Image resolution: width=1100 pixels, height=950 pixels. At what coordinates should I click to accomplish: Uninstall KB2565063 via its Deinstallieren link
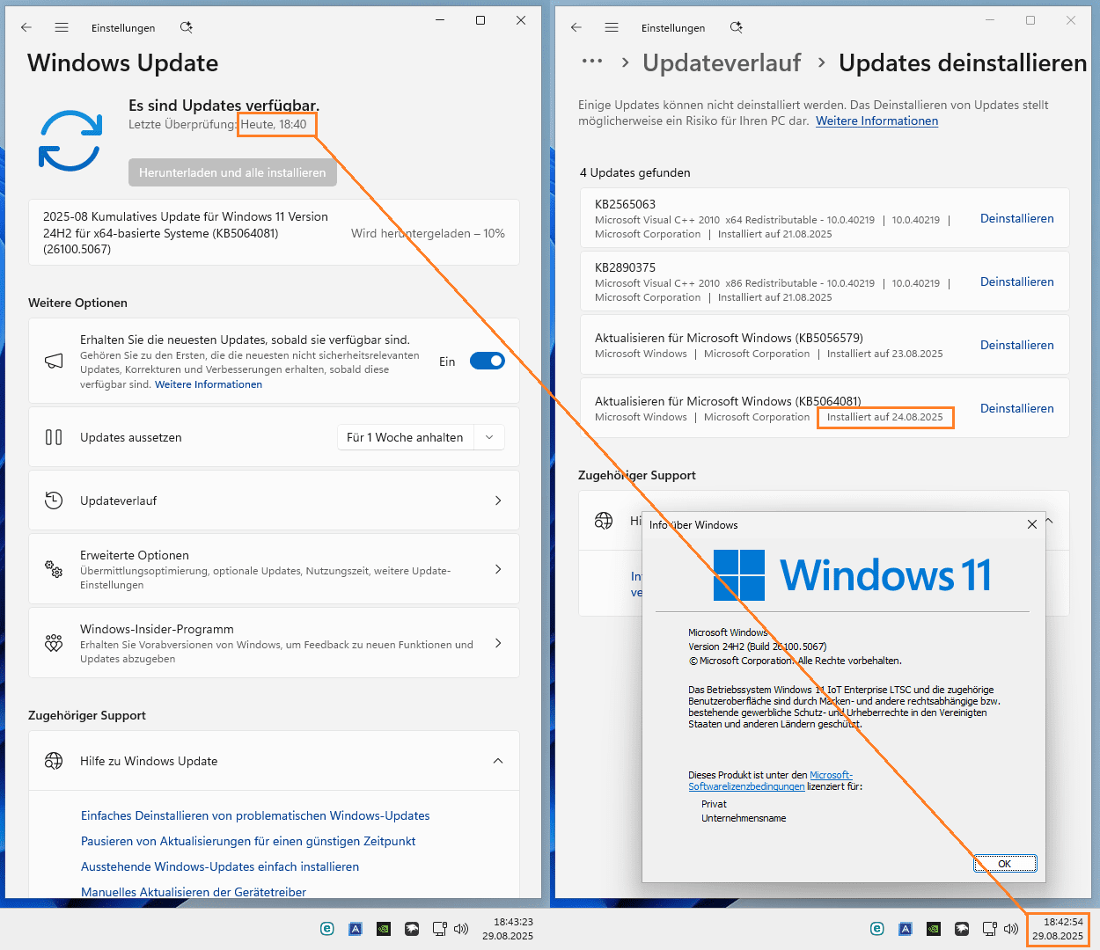1017,218
